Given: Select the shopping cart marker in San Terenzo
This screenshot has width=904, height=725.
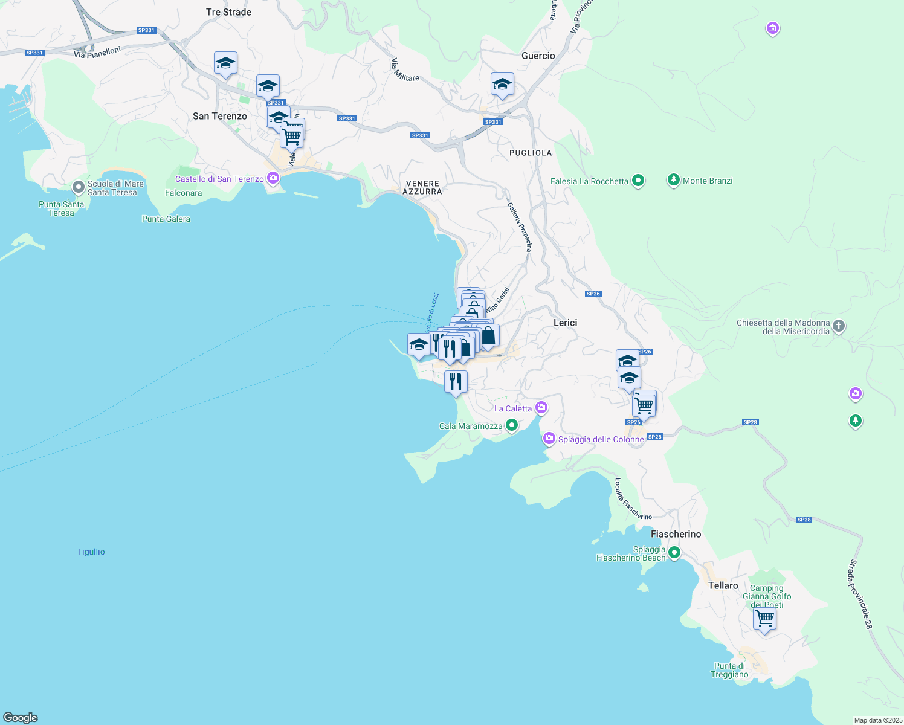Looking at the screenshot, I should (x=292, y=136).
